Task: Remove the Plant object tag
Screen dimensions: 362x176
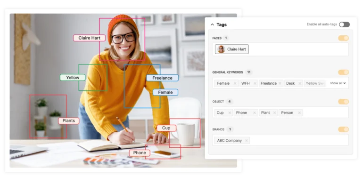Action: point(274,112)
